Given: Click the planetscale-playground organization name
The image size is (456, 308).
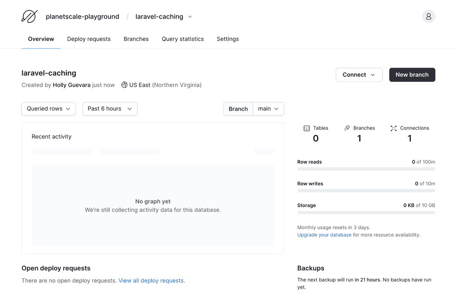Looking at the screenshot, I should 82,17.
